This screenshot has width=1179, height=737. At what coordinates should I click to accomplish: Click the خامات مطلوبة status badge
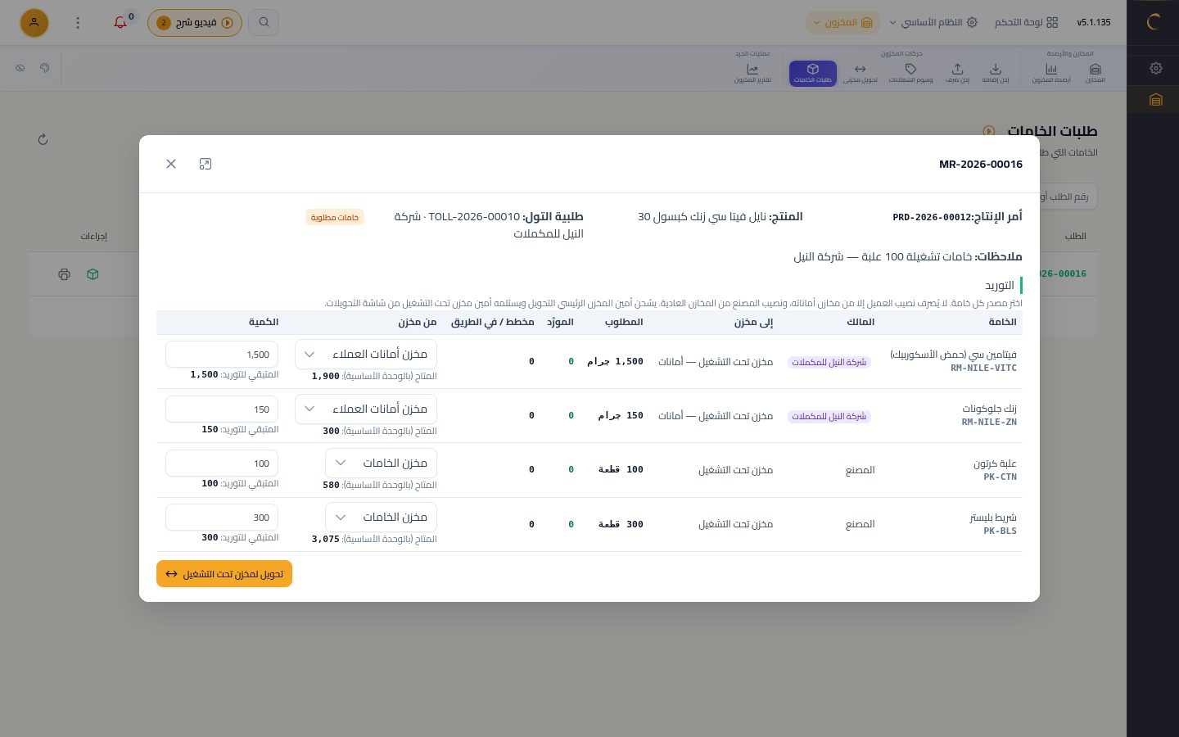[335, 217]
